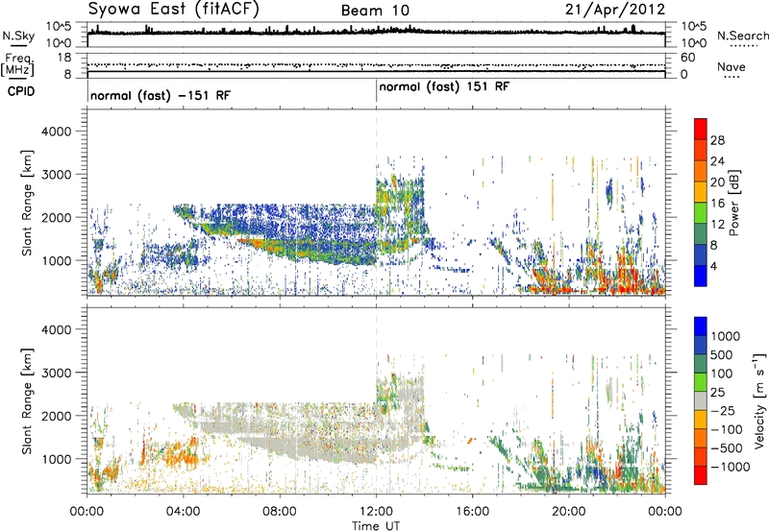Select 'normal (fast) 151 RF' CPID text
This screenshot has width=769, height=532.
(444, 86)
